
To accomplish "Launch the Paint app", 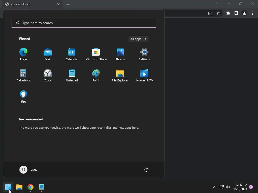I will [96, 75].
